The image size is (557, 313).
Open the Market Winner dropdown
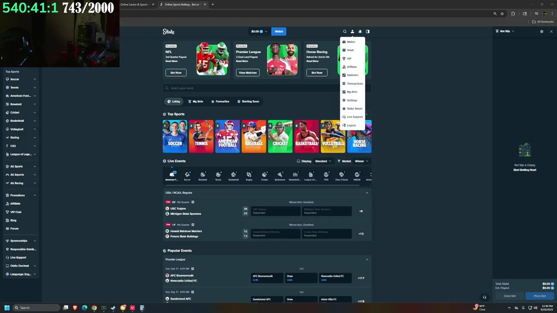click(x=362, y=161)
